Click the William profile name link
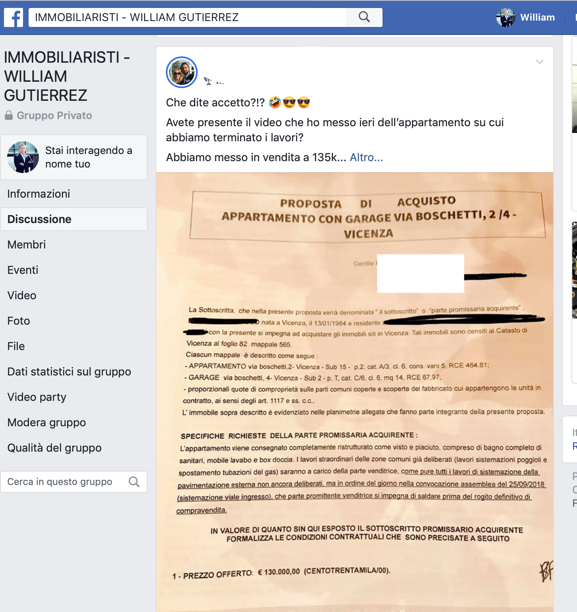577x612 pixels. click(537, 17)
